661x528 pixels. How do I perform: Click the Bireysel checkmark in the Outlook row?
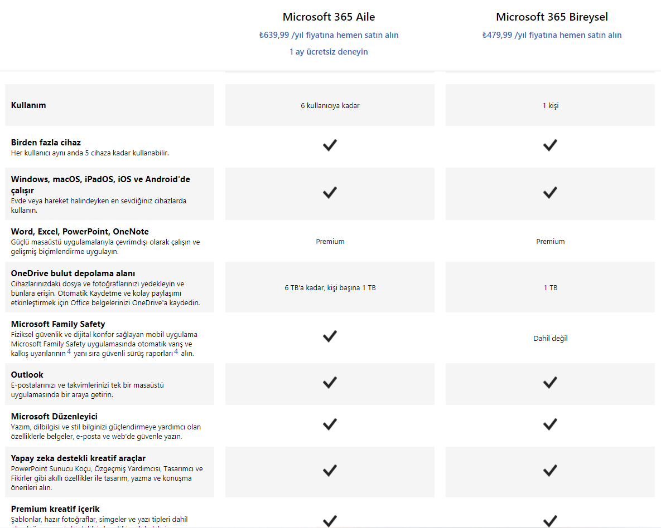point(550,383)
